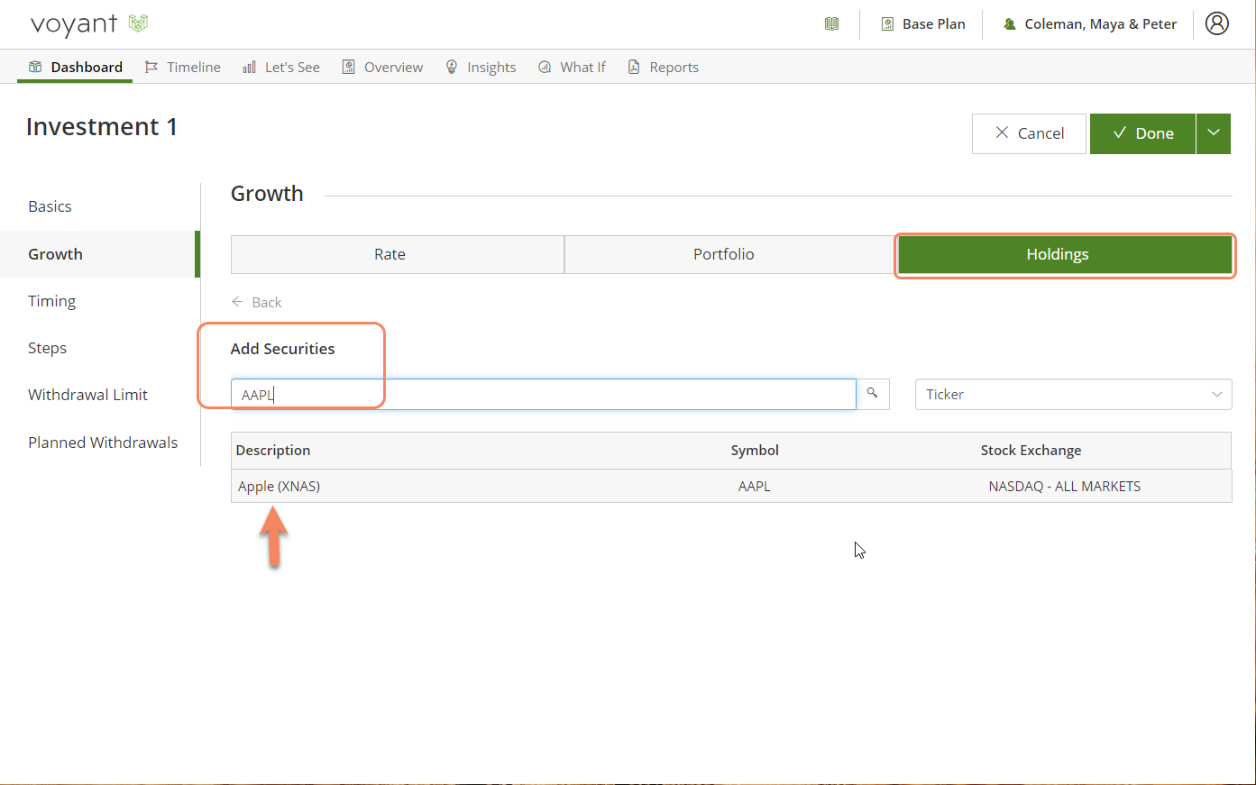This screenshot has width=1256, height=785.
Task: Open the user profile icon
Action: [1217, 23]
